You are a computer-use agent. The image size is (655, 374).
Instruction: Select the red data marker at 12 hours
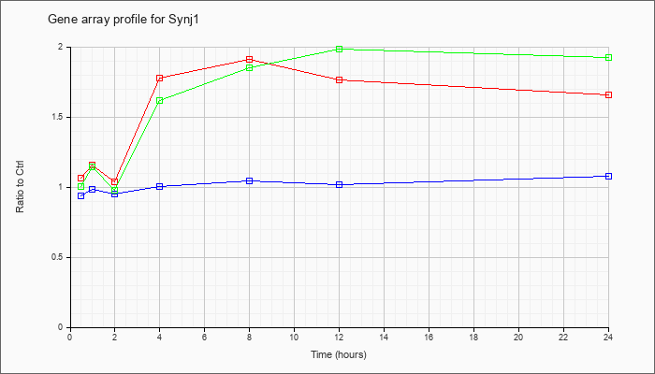pos(340,80)
